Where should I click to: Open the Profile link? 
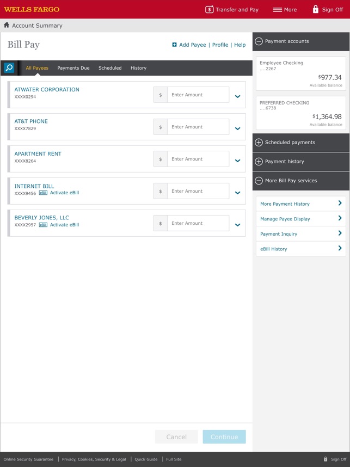click(220, 45)
